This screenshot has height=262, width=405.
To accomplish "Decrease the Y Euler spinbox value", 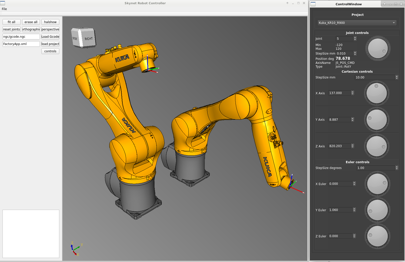I will (354, 211).
